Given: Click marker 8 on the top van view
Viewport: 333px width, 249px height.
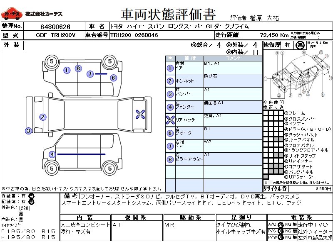Looking at the screenshot, I should 78,68.
